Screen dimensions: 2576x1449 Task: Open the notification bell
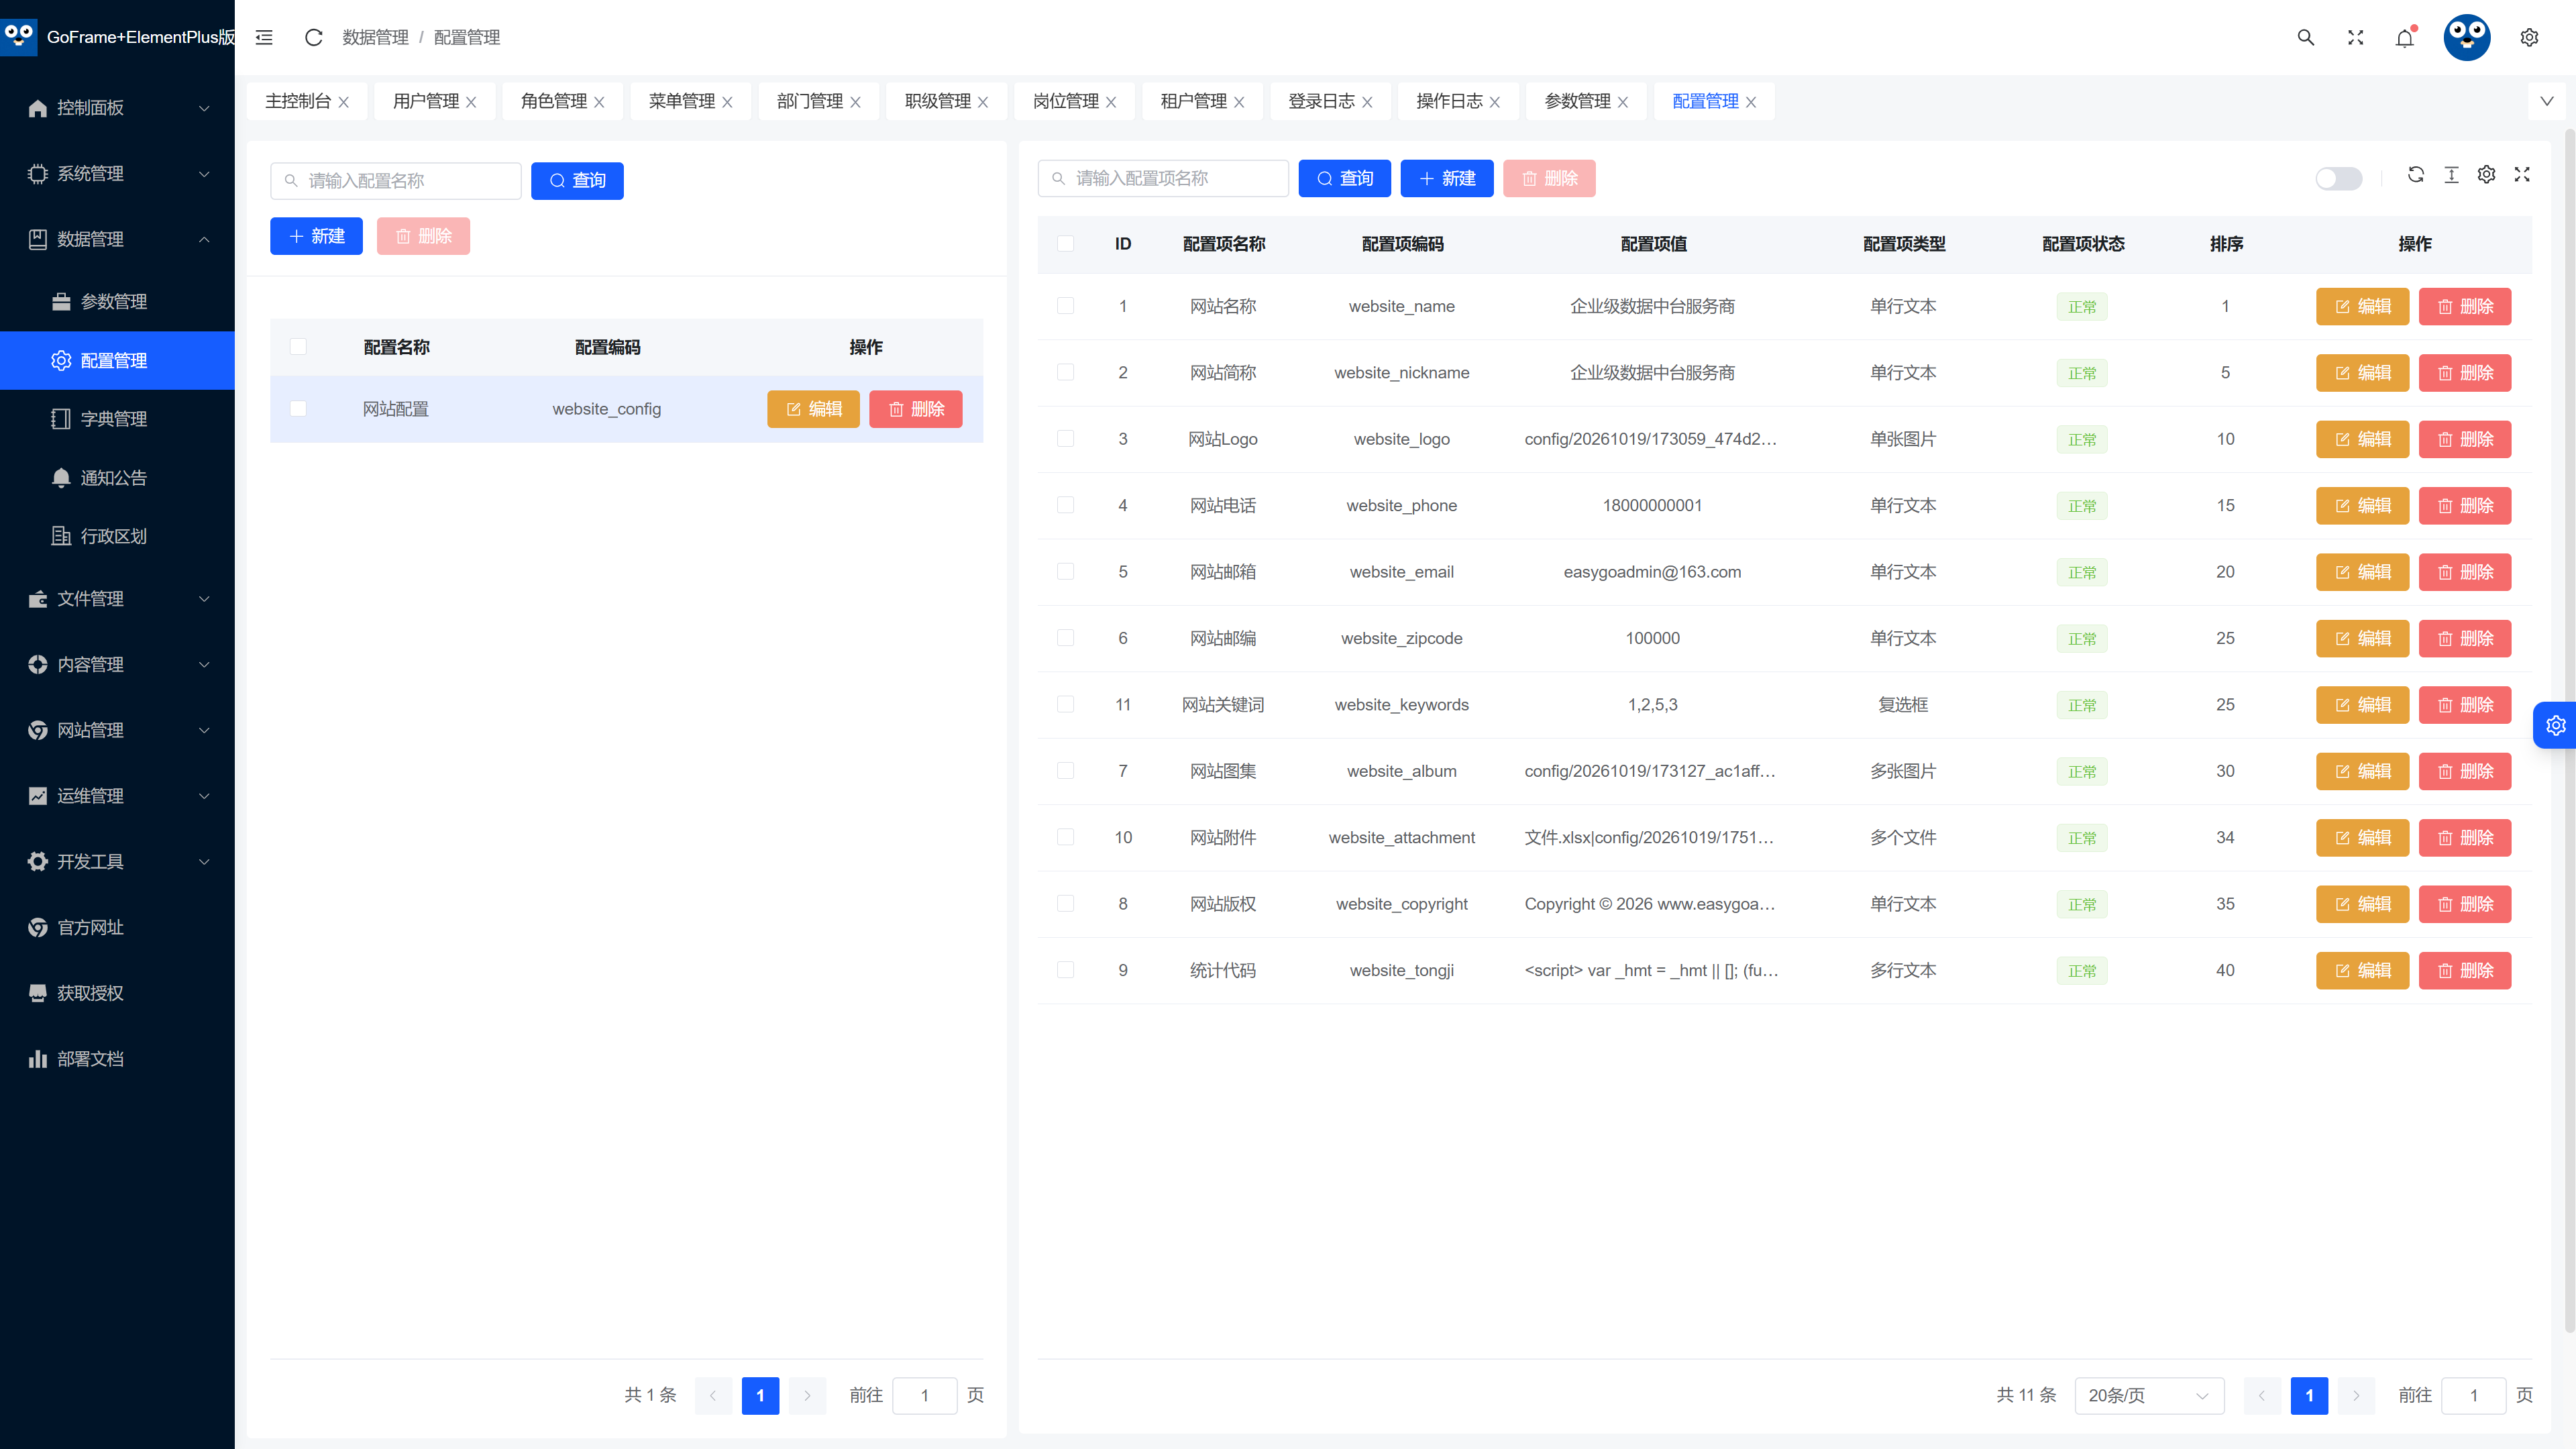[2405, 38]
